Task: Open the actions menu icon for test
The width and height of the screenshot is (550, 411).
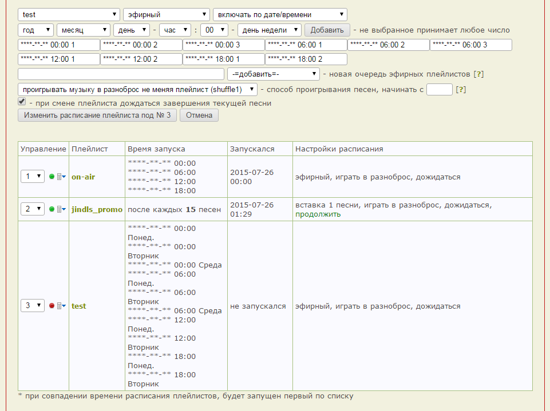Action: [x=61, y=306]
